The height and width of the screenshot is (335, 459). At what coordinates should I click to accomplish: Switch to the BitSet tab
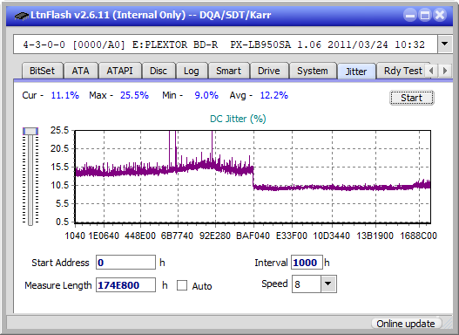click(42, 71)
